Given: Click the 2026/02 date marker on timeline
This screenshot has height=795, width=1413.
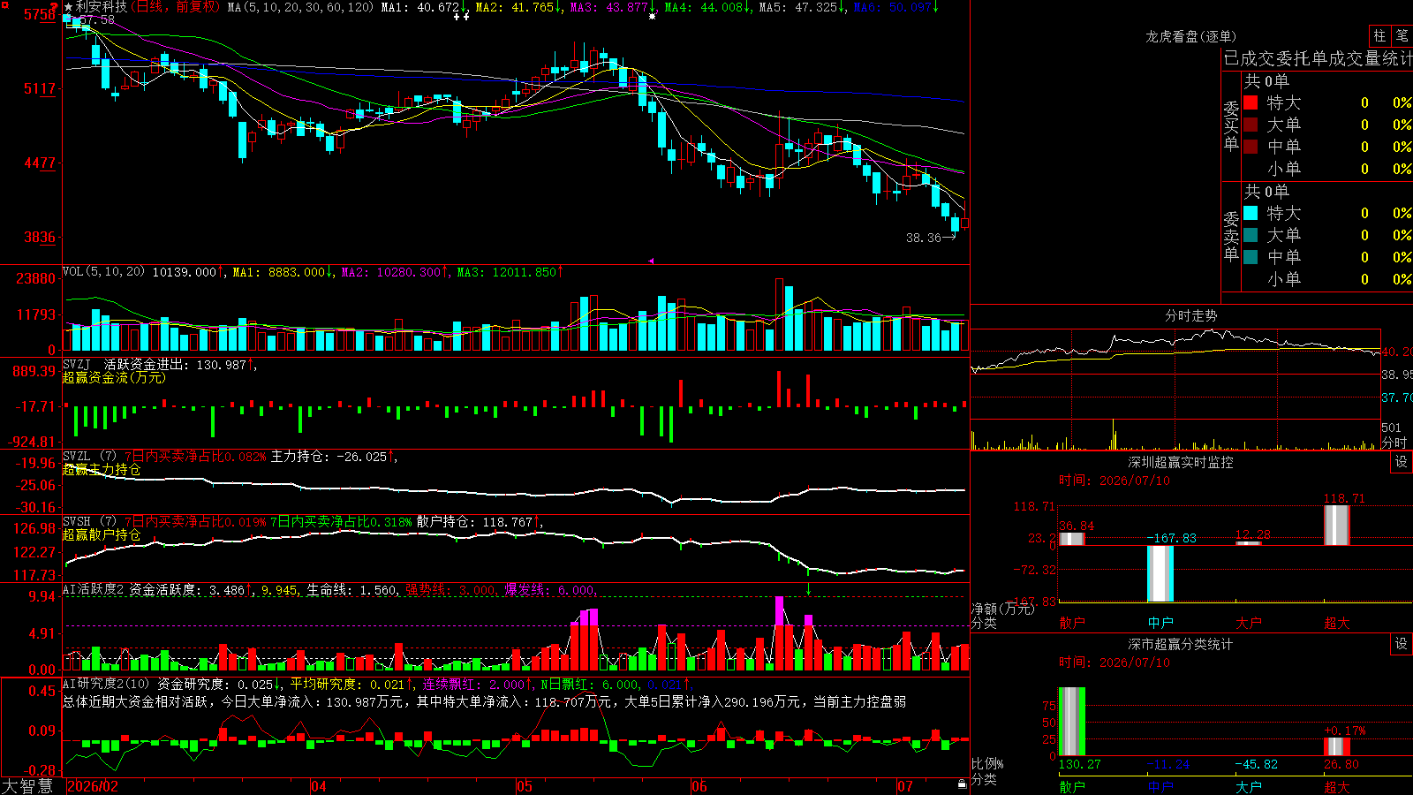Looking at the screenshot, I should 93,786.
